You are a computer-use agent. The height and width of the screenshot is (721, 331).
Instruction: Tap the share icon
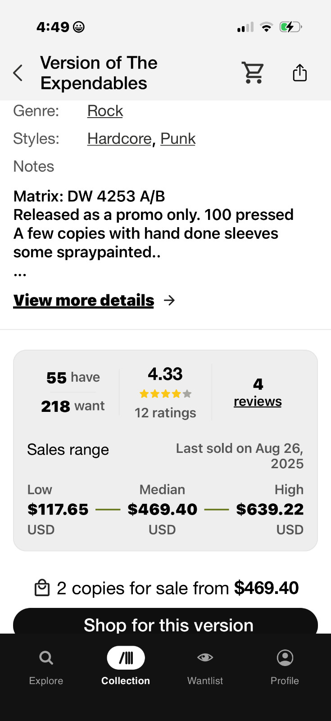299,73
